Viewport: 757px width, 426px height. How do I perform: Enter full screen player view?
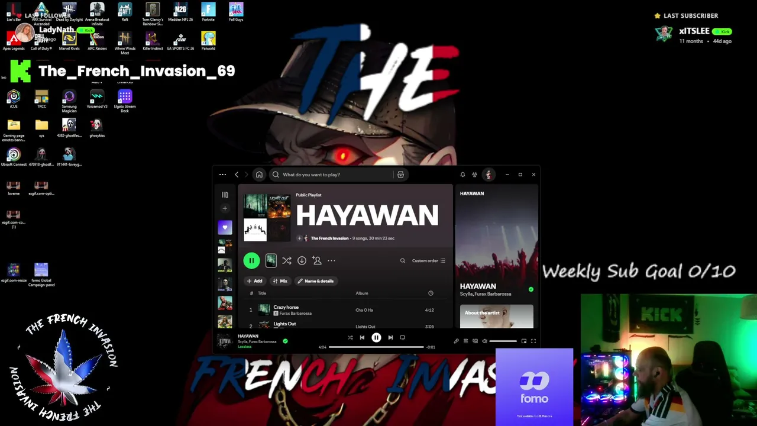tap(533, 341)
